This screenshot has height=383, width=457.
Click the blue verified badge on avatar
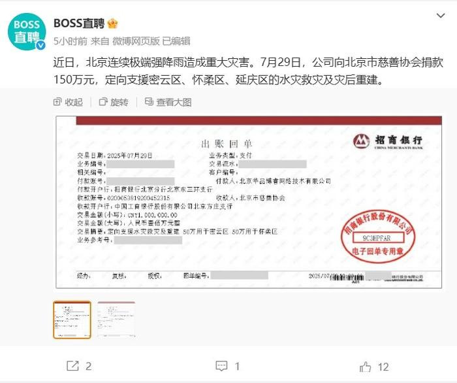tap(40, 45)
